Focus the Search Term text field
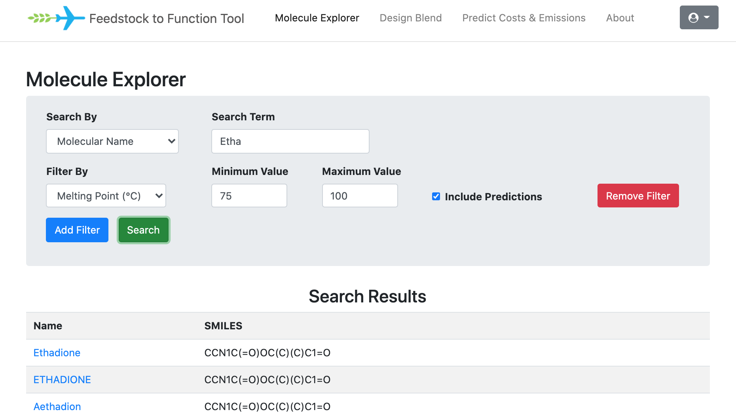 click(290, 141)
